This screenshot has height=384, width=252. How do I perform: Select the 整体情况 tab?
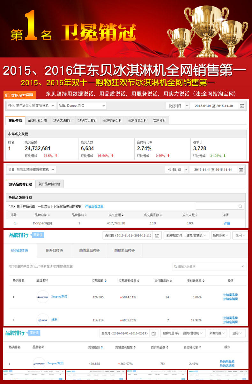click(x=15, y=120)
